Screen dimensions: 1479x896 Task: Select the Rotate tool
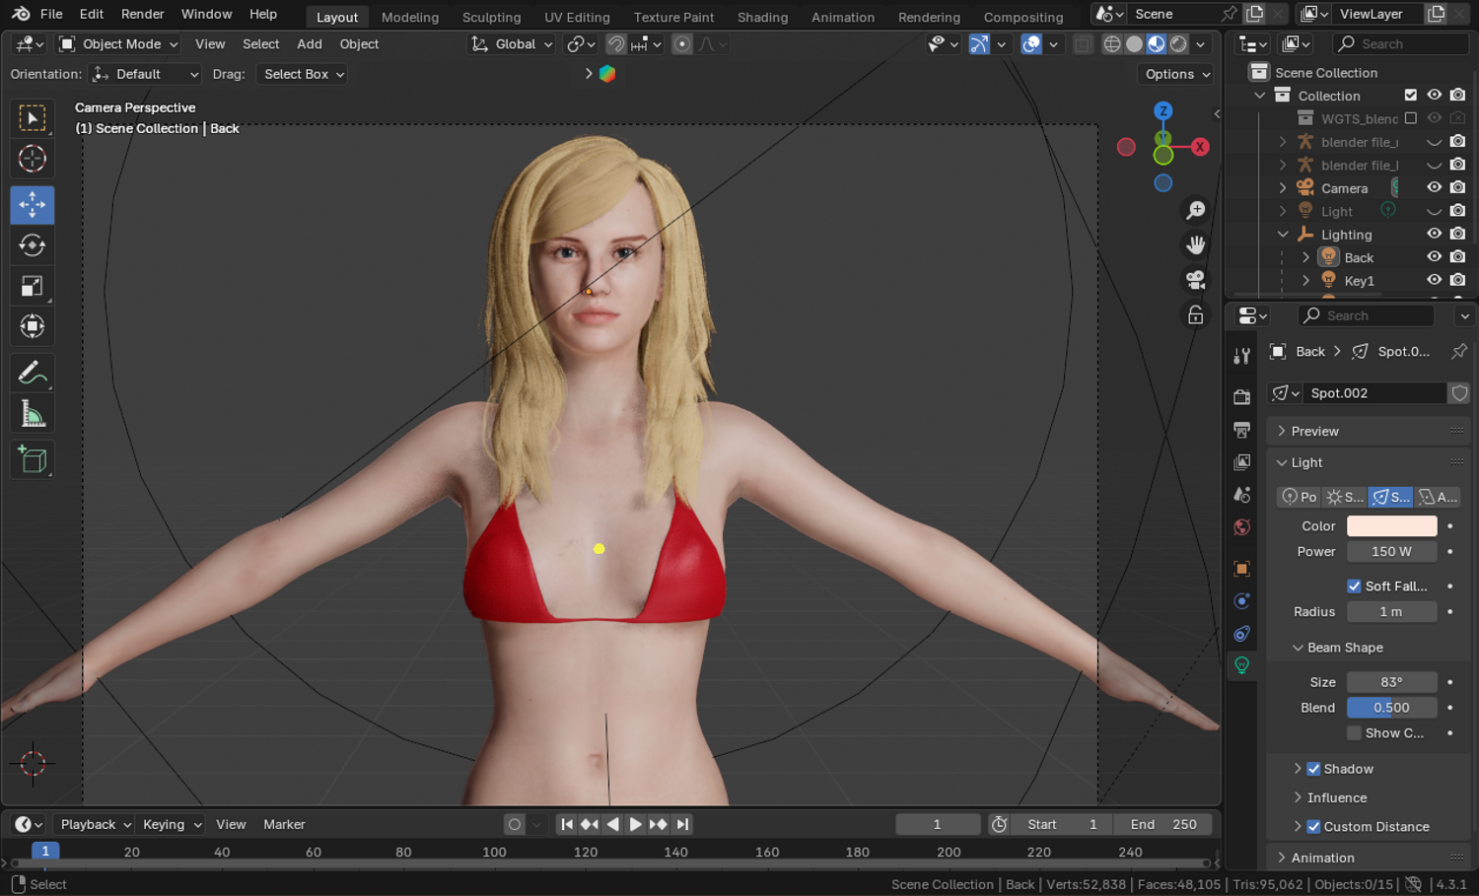[33, 245]
